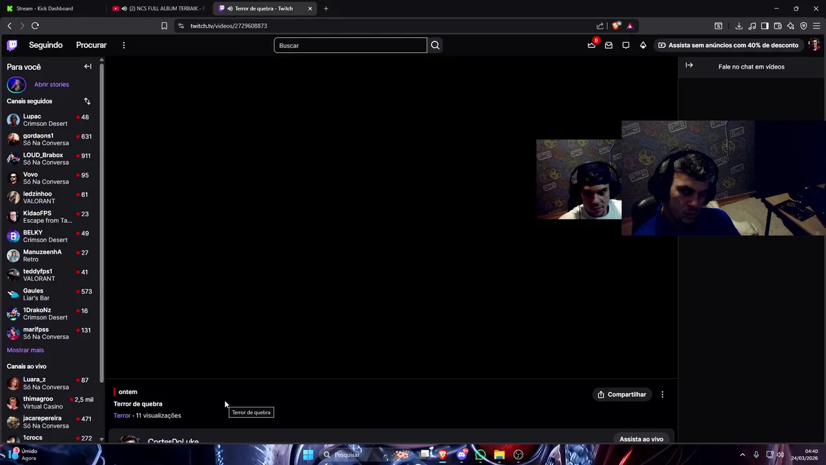The image size is (826, 465).
Task: Open ledzinhoo VALORANT channel
Action: tap(50, 198)
